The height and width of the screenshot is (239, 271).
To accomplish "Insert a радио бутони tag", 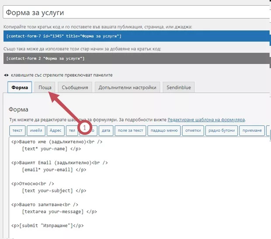I will [222, 130].
